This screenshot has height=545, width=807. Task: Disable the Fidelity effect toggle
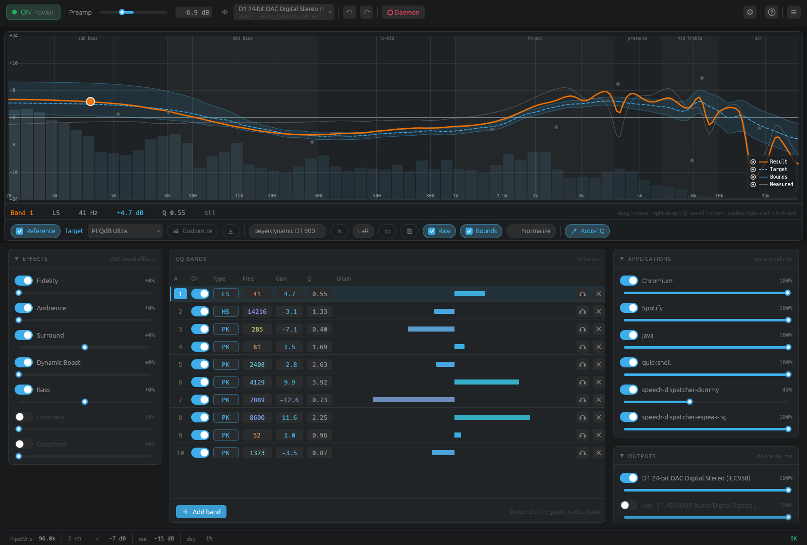pyautogui.click(x=24, y=281)
